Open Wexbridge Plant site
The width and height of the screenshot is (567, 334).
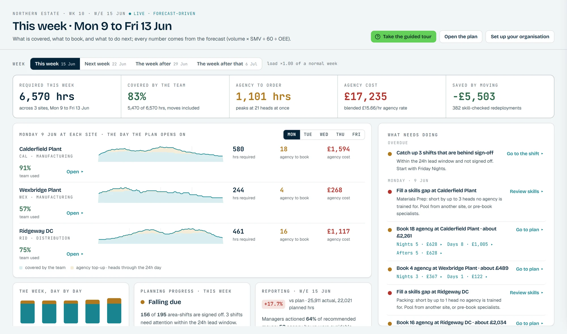click(75, 213)
